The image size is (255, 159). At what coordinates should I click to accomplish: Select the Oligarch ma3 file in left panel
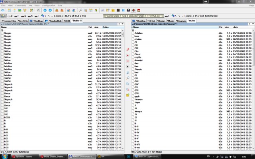click(61, 84)
